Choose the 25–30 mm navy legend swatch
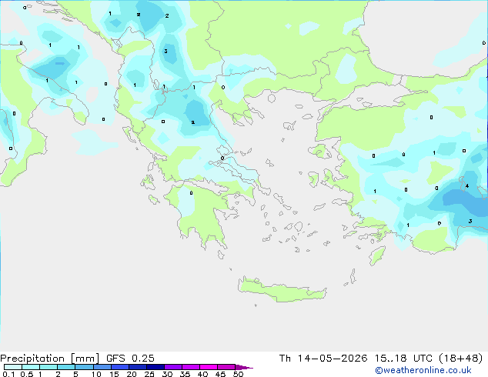488x377 pixels. coord(155,367)
